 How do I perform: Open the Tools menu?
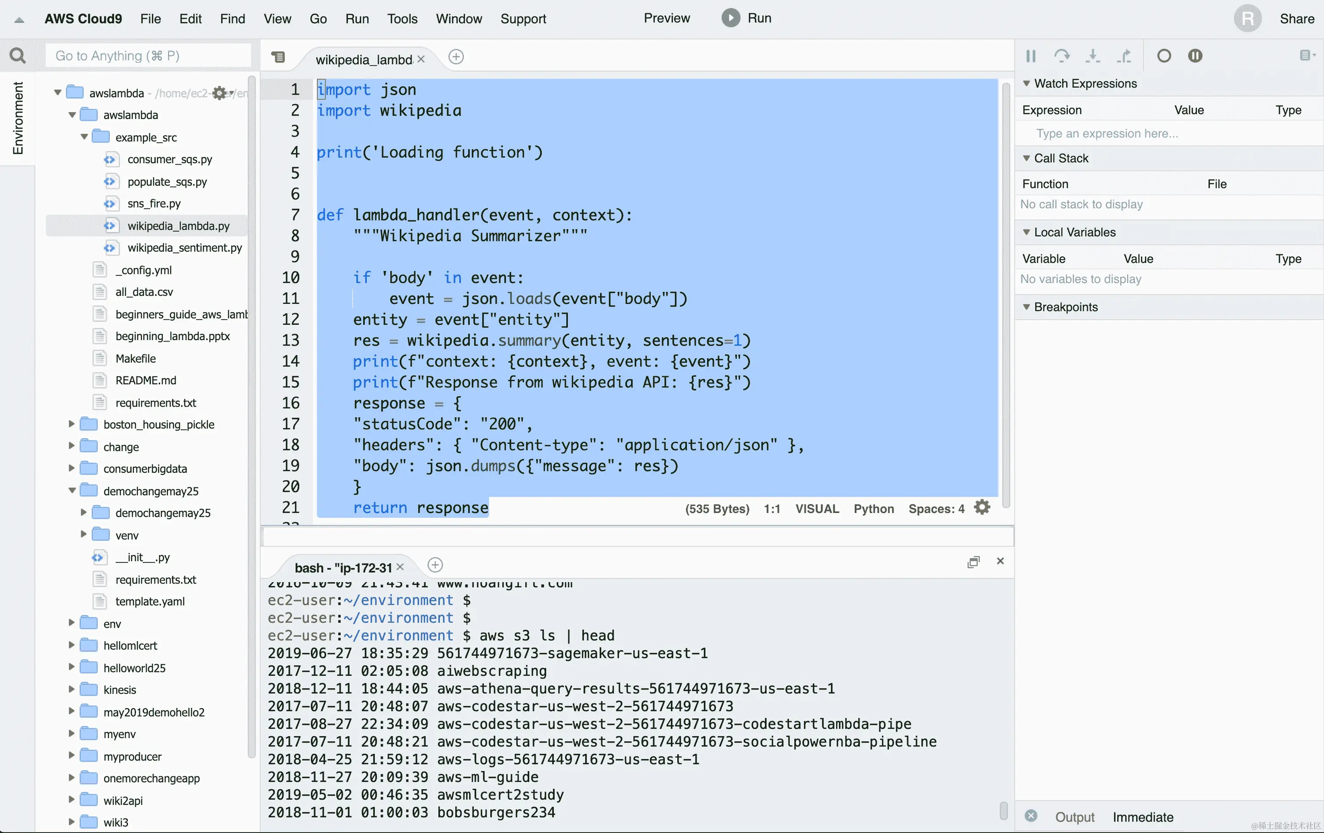(x=402, y=19)
